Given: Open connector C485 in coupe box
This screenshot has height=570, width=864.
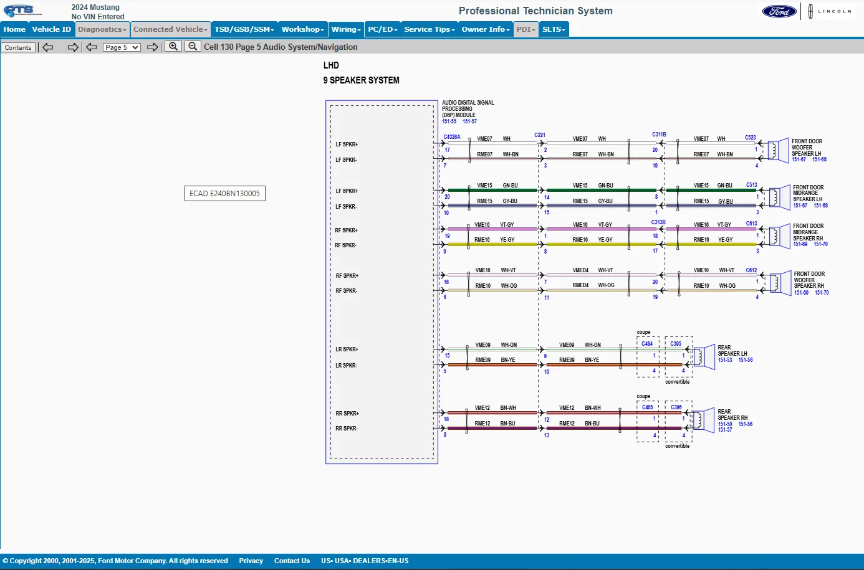Looking at the screenshot, I should point(648,407).
